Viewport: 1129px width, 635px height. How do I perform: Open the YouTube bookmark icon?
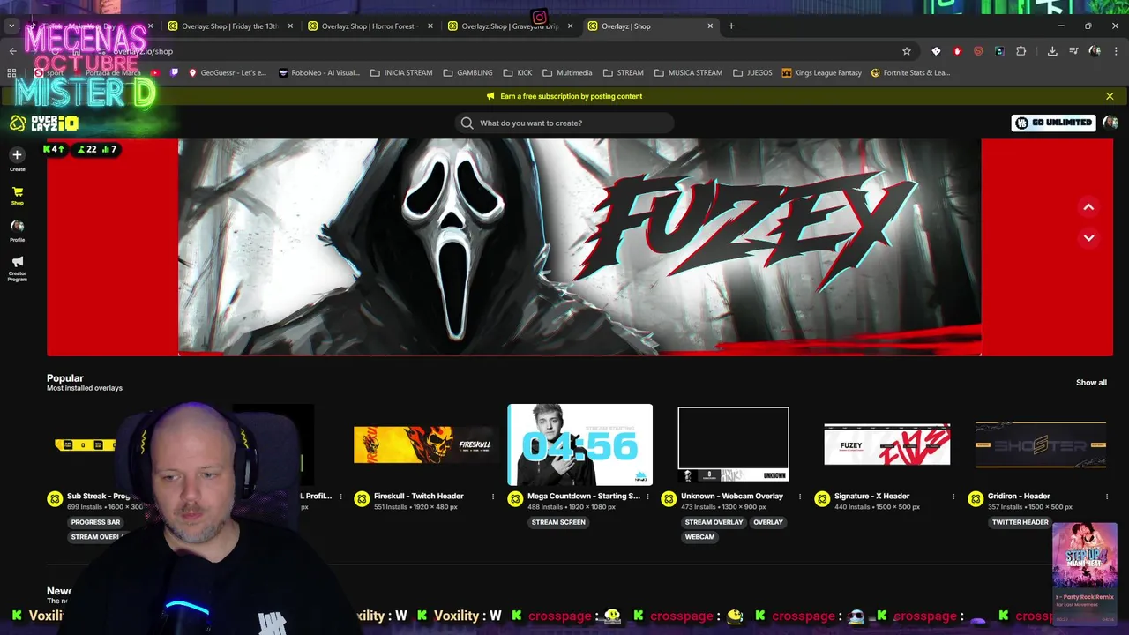coord(156,72)
